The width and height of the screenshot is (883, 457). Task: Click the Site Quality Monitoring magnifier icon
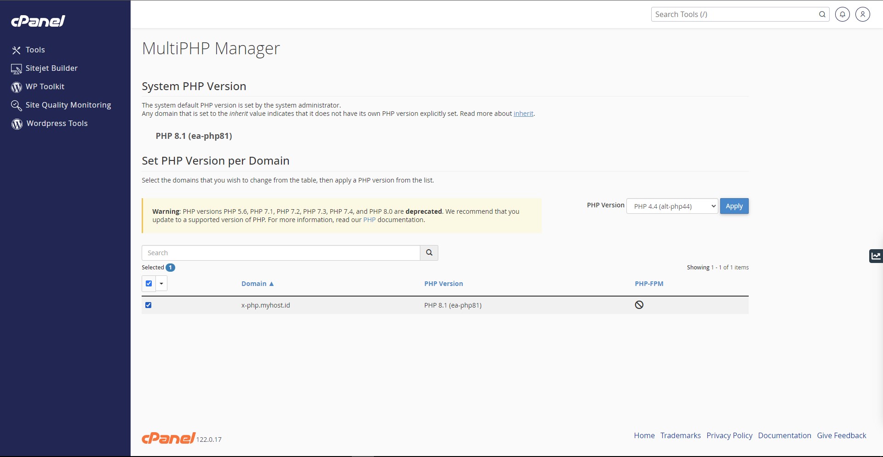click(17, 105)
